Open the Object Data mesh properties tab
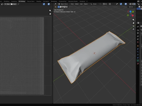The image size is (142, 106). pyautogui.click(x=138, y=61)
